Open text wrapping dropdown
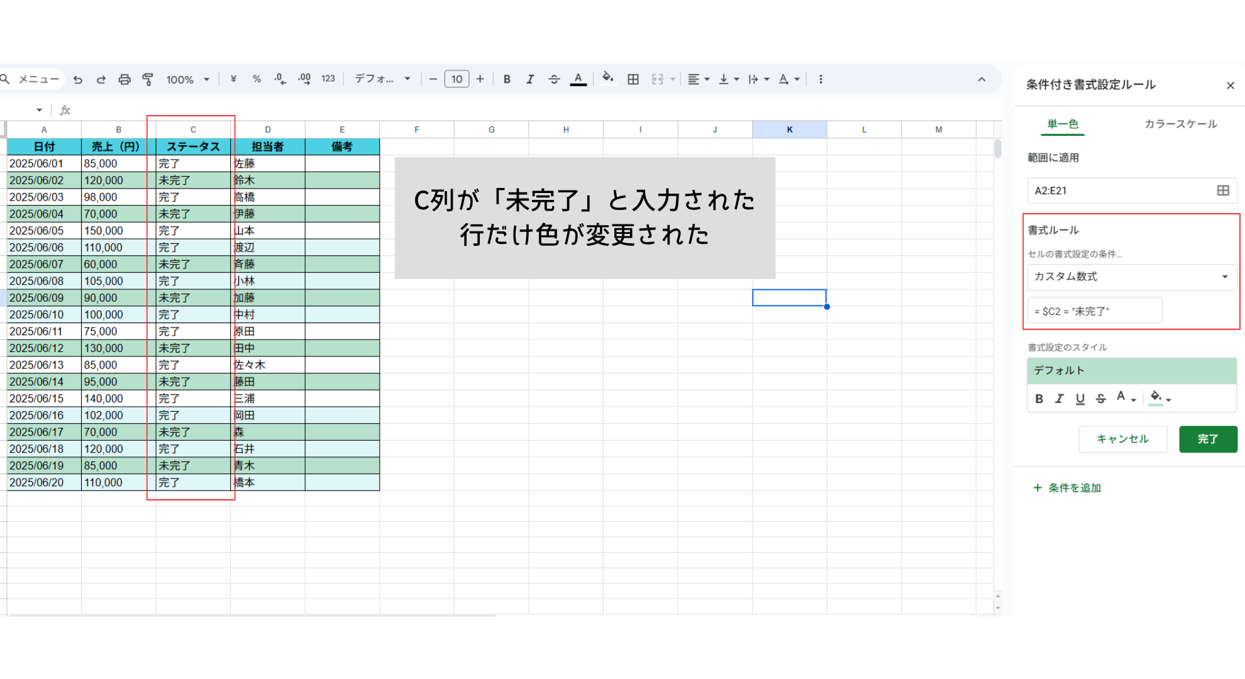Viewport: 1245px width, 679px height. (759, 79)
